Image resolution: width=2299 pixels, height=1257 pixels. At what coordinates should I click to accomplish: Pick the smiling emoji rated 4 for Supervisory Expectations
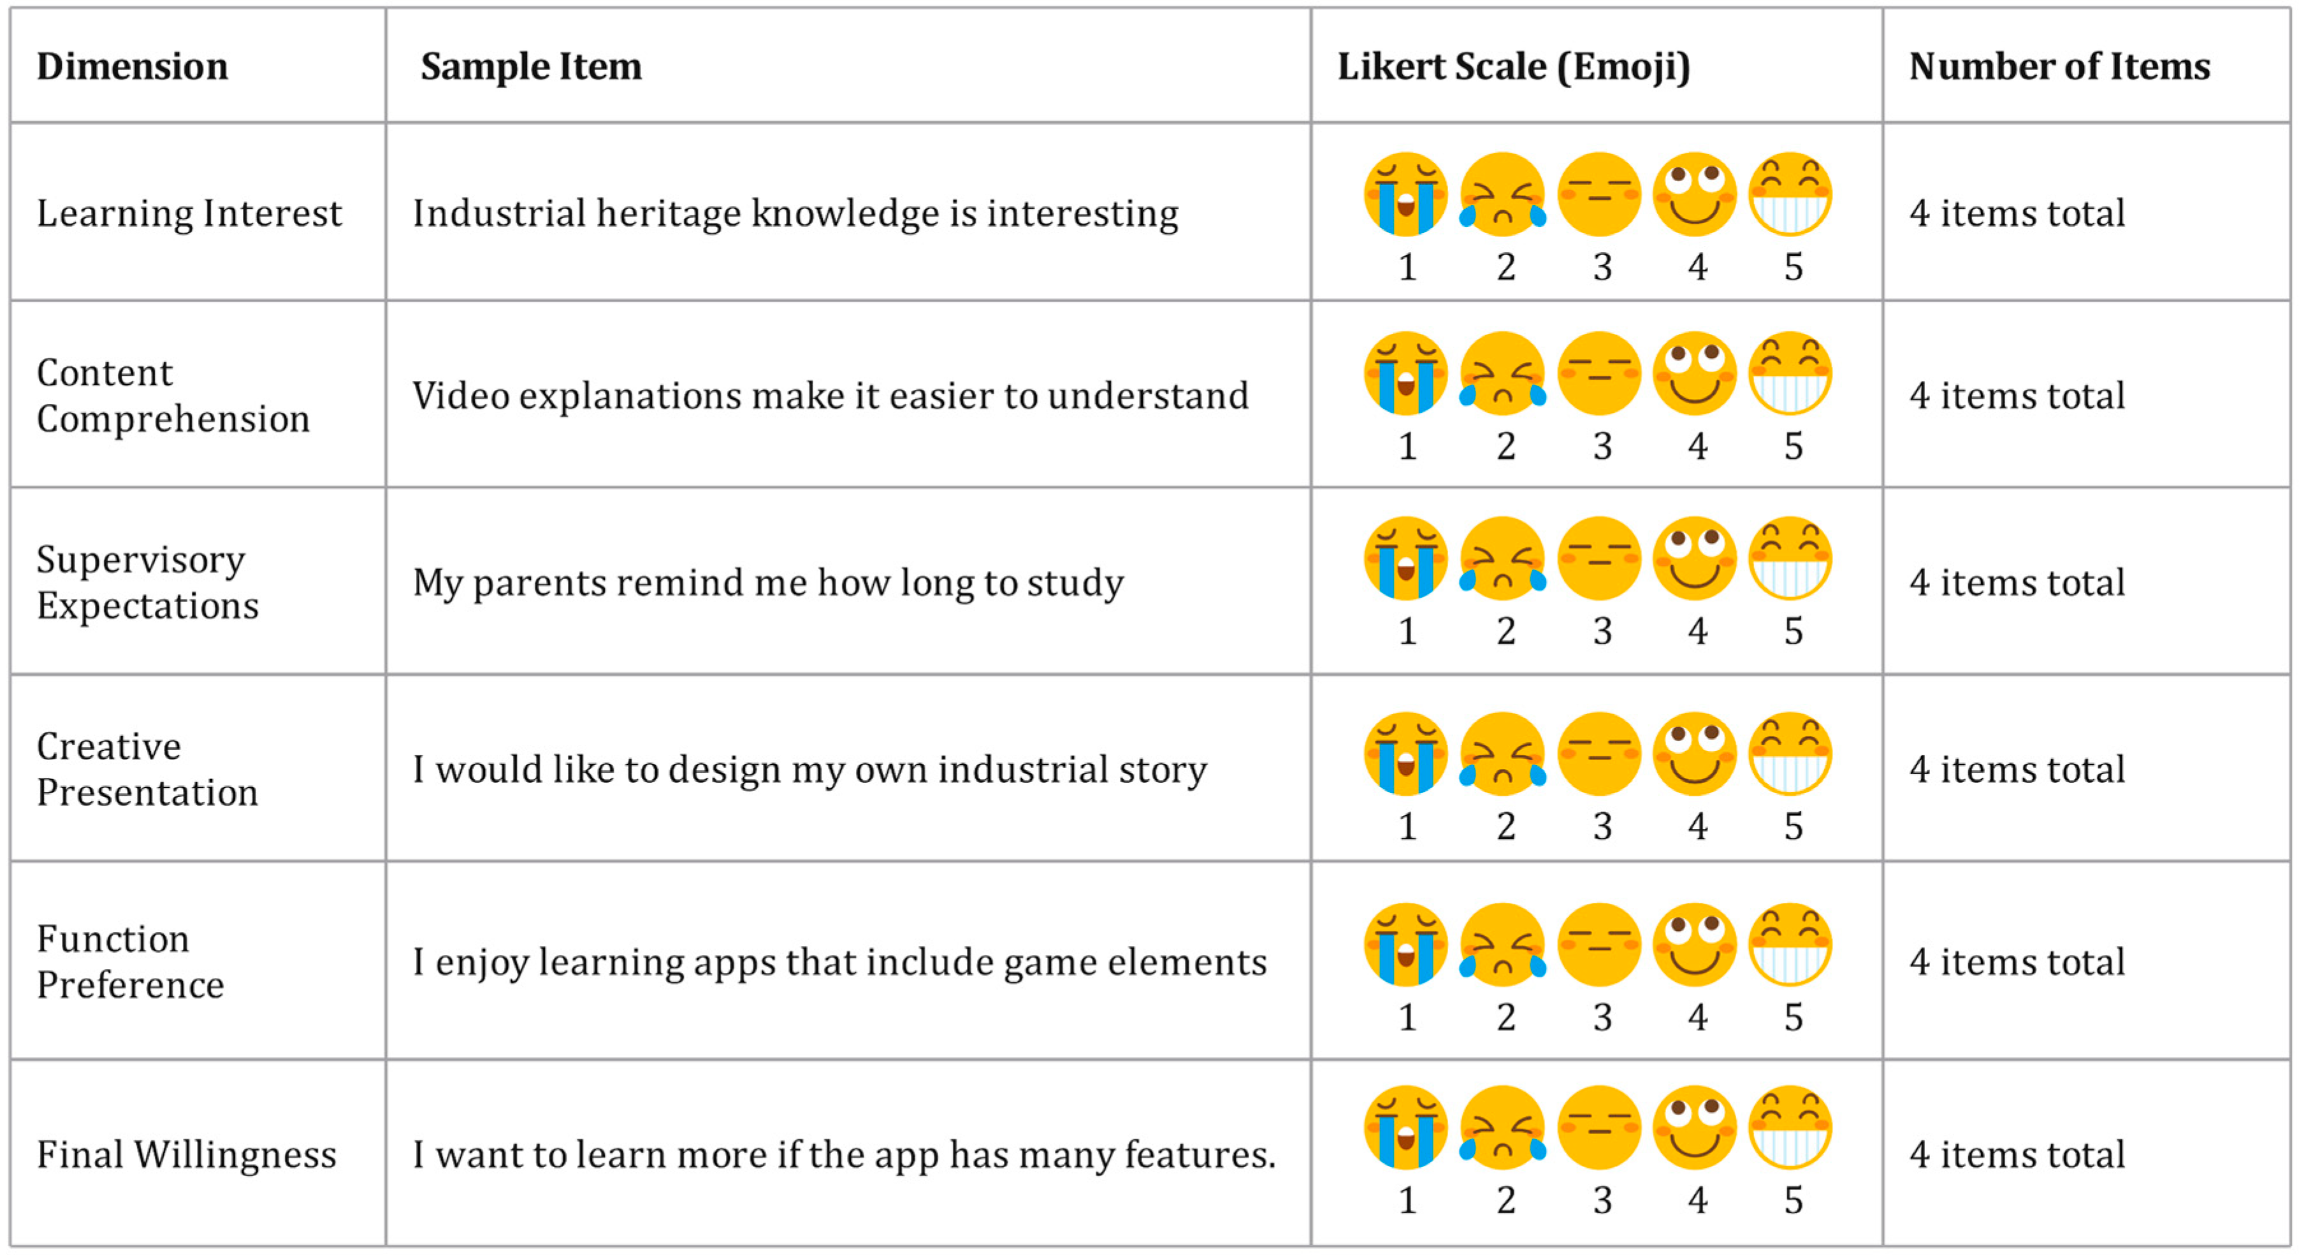coord(1694,557)
